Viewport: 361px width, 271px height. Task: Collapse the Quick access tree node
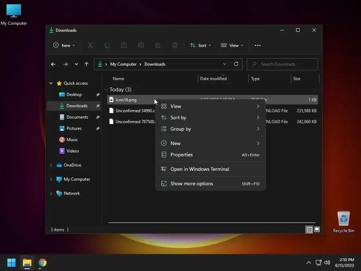pyautogui.click(x=51, y=83)
